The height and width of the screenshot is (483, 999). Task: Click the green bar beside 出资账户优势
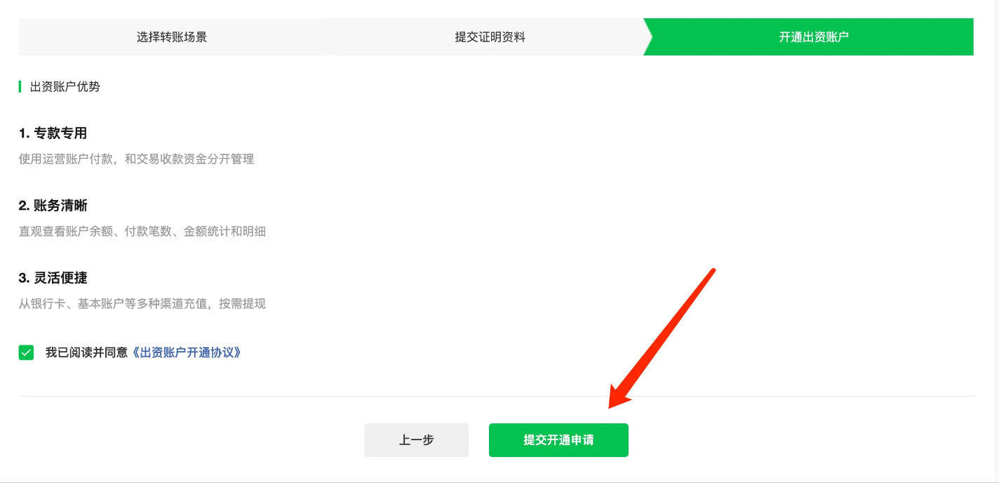(20, 87)
